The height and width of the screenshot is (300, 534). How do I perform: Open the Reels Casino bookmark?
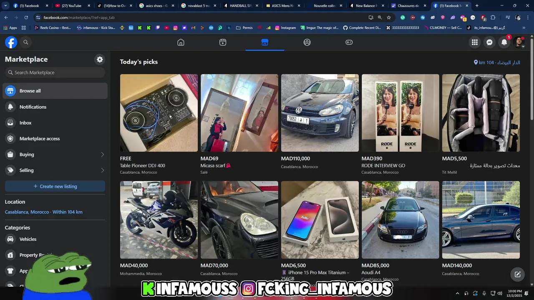pyautogui.click(x=53, y=28)
